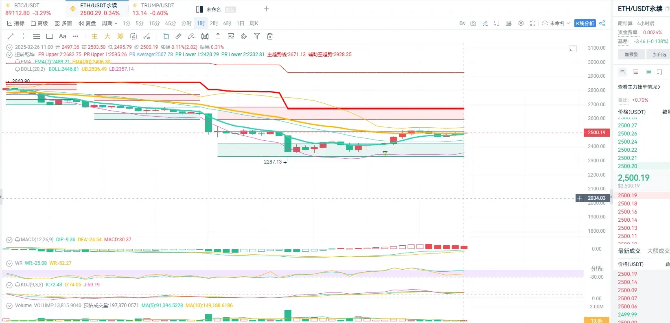Add a new tab with plus icon
The width and height of the screenshot is (670, 323).
266,9
